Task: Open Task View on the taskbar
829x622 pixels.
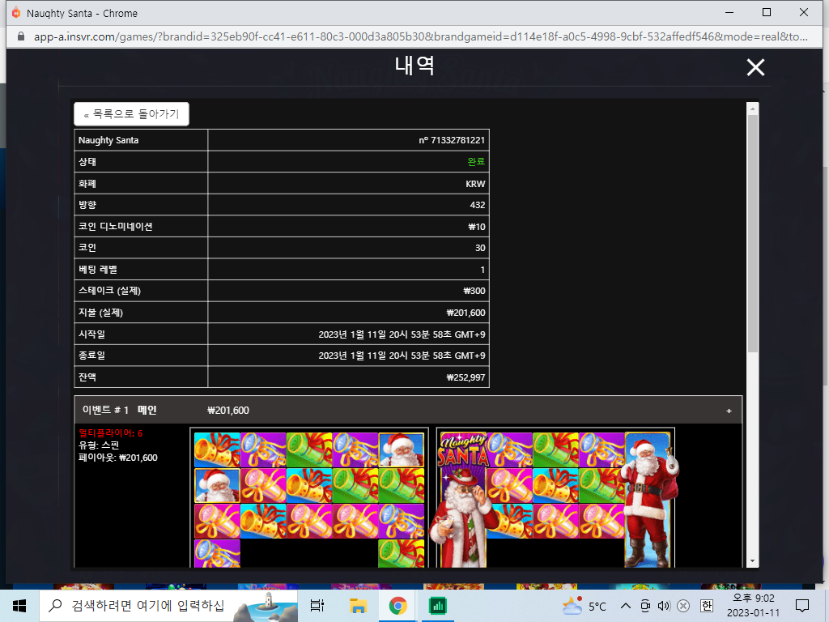Action: (x=317, y=606)
